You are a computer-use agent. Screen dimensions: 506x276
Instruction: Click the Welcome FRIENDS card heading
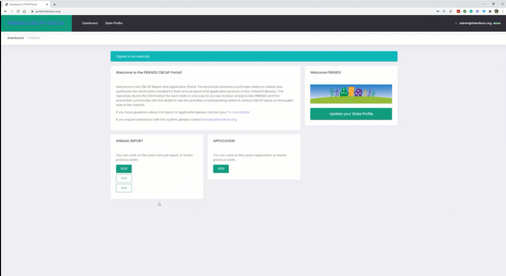[x=325, y=73]
